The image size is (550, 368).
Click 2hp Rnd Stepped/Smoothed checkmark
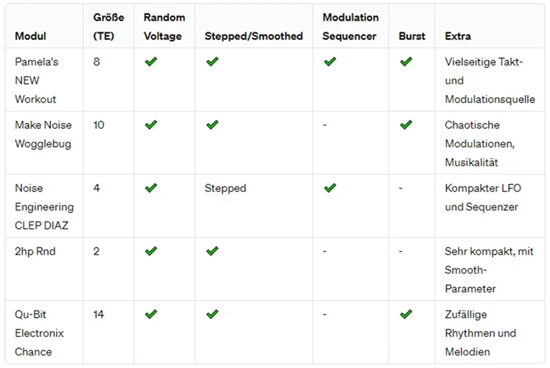pyautogui.click(x=212, y=251)
